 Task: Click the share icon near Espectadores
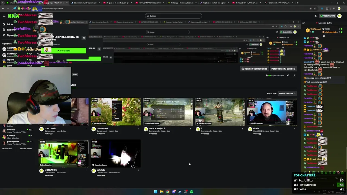tap(288, 76)
